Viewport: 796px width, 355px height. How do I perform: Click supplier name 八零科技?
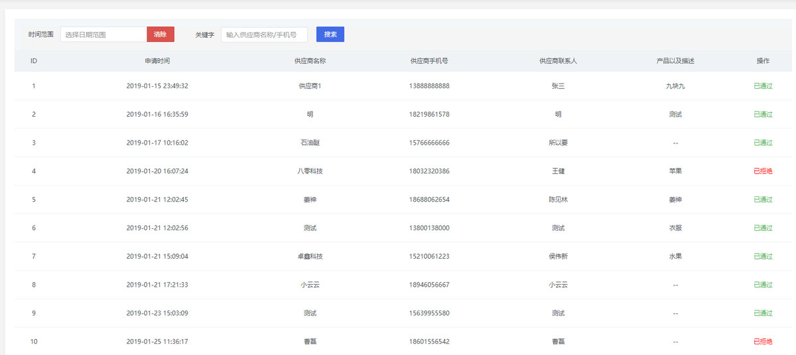[x=310, y=171]
